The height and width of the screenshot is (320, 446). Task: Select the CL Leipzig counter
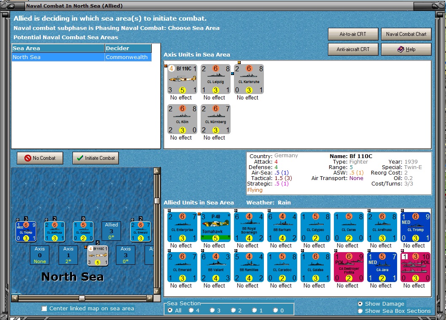coord(215,79)
